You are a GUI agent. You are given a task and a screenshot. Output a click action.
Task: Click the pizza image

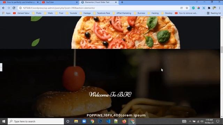[126, 32]
